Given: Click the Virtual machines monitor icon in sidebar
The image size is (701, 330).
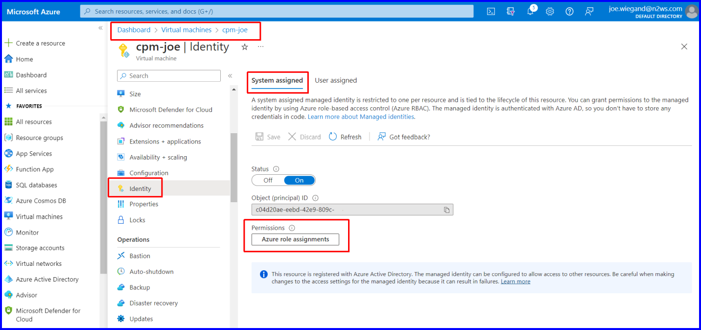Looking at the screenshot, I should pyautogui.click(x=8, y=216).
